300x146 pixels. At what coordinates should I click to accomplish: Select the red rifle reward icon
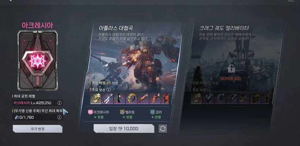143,99
